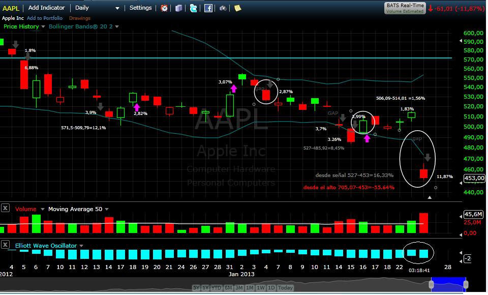Open the yellow sticky note icon
This screenshot has height=295, width=488.
point(237,8)
